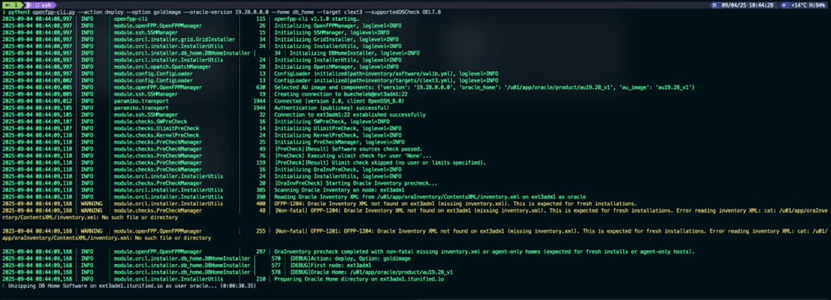Click 'Selected AU image and components' line

484,87
